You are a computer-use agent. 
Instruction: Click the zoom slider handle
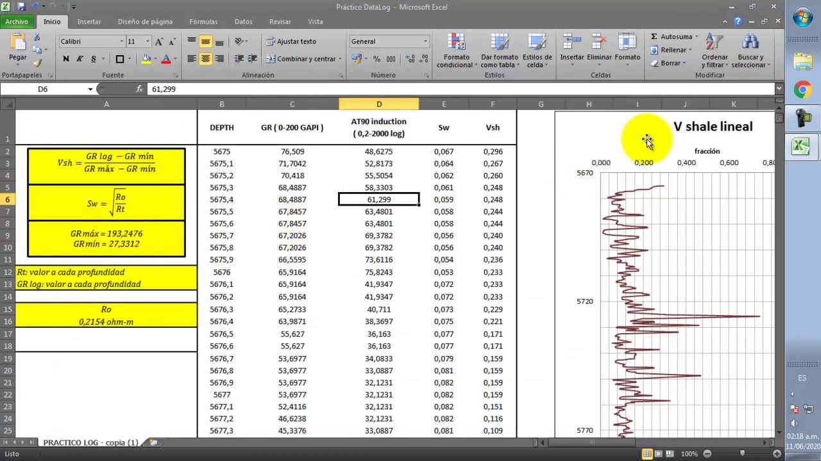click(x=742, y=454)
